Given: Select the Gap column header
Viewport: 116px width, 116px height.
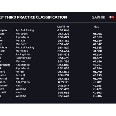Looking at the screenshot, I should 97,27.
